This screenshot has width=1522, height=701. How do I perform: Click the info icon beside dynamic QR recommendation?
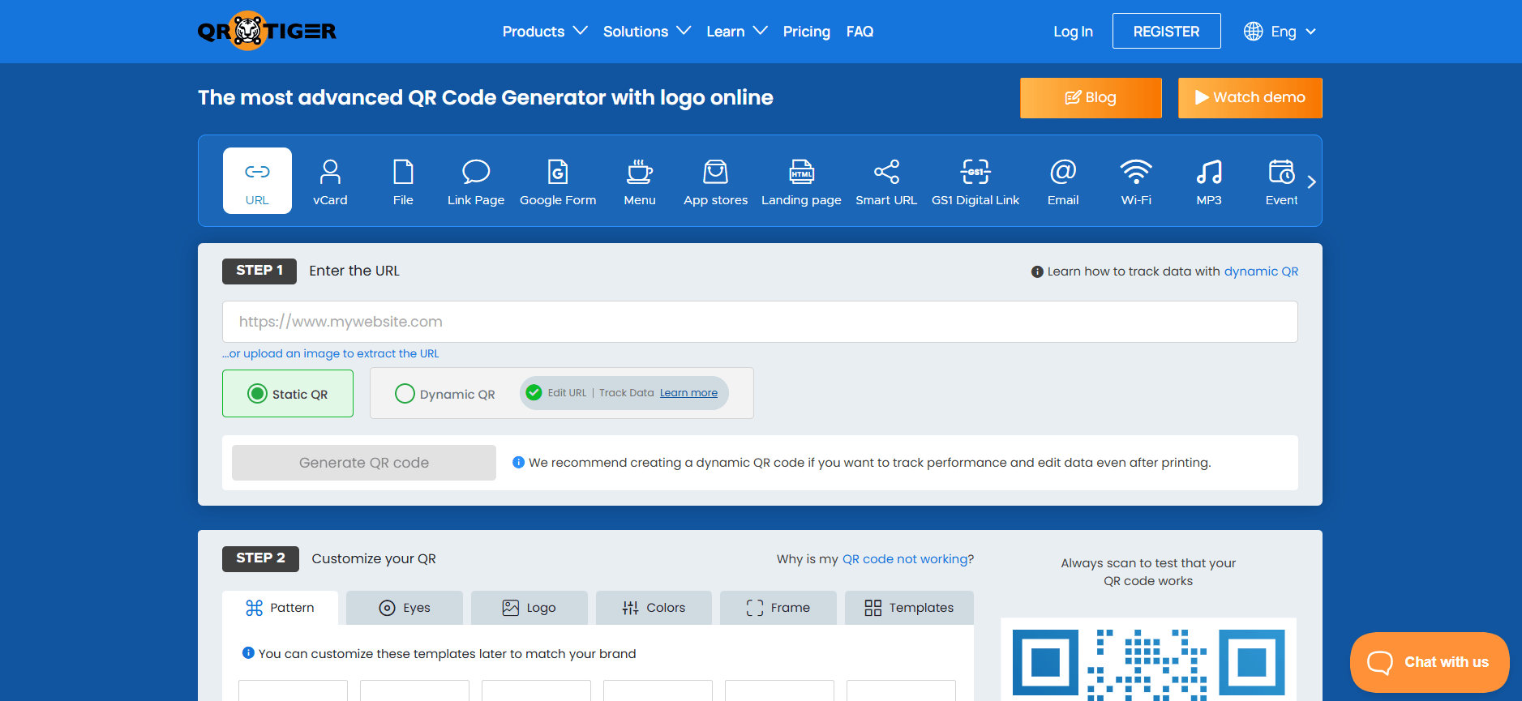point(518,462)
